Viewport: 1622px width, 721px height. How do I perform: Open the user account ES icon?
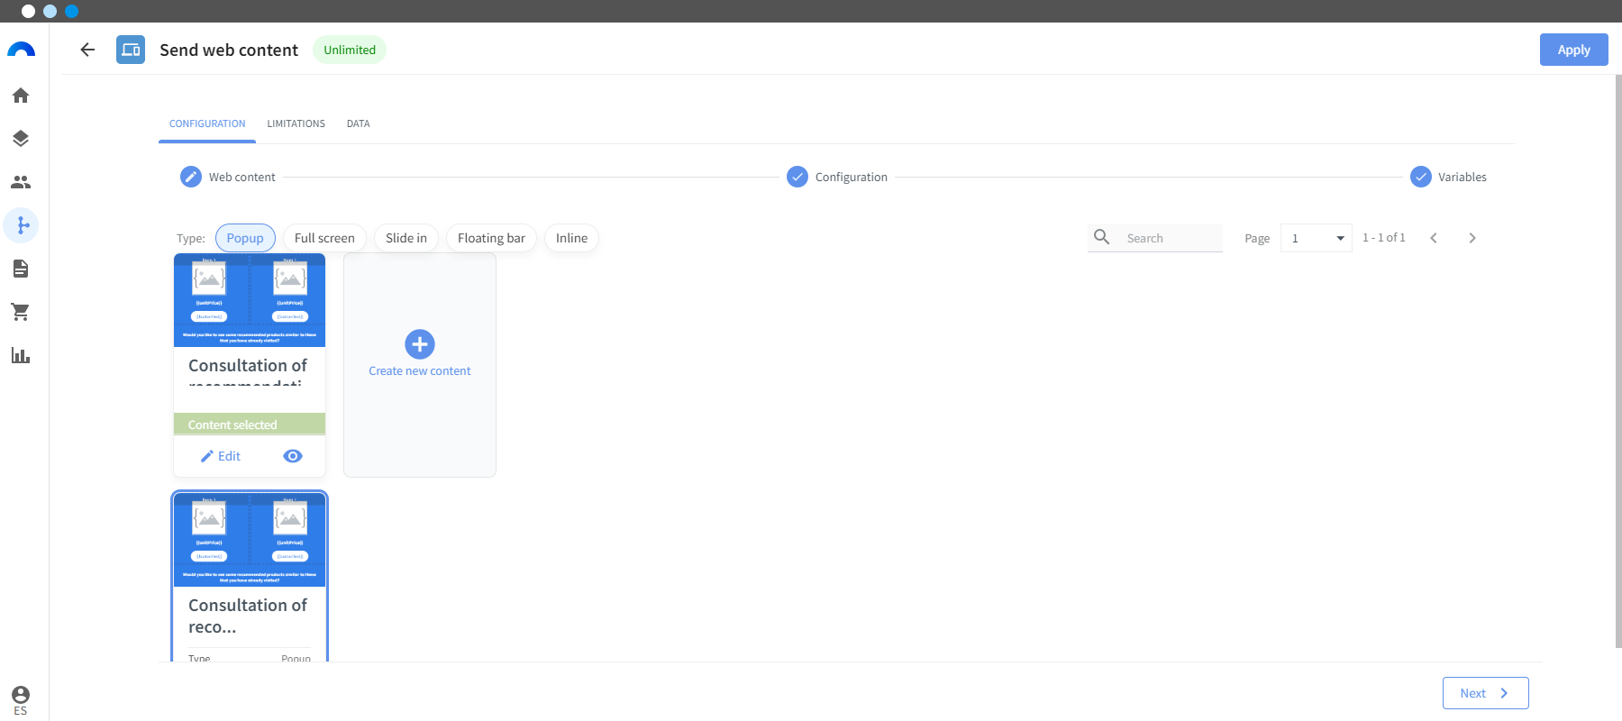click(x=21, y=700)
